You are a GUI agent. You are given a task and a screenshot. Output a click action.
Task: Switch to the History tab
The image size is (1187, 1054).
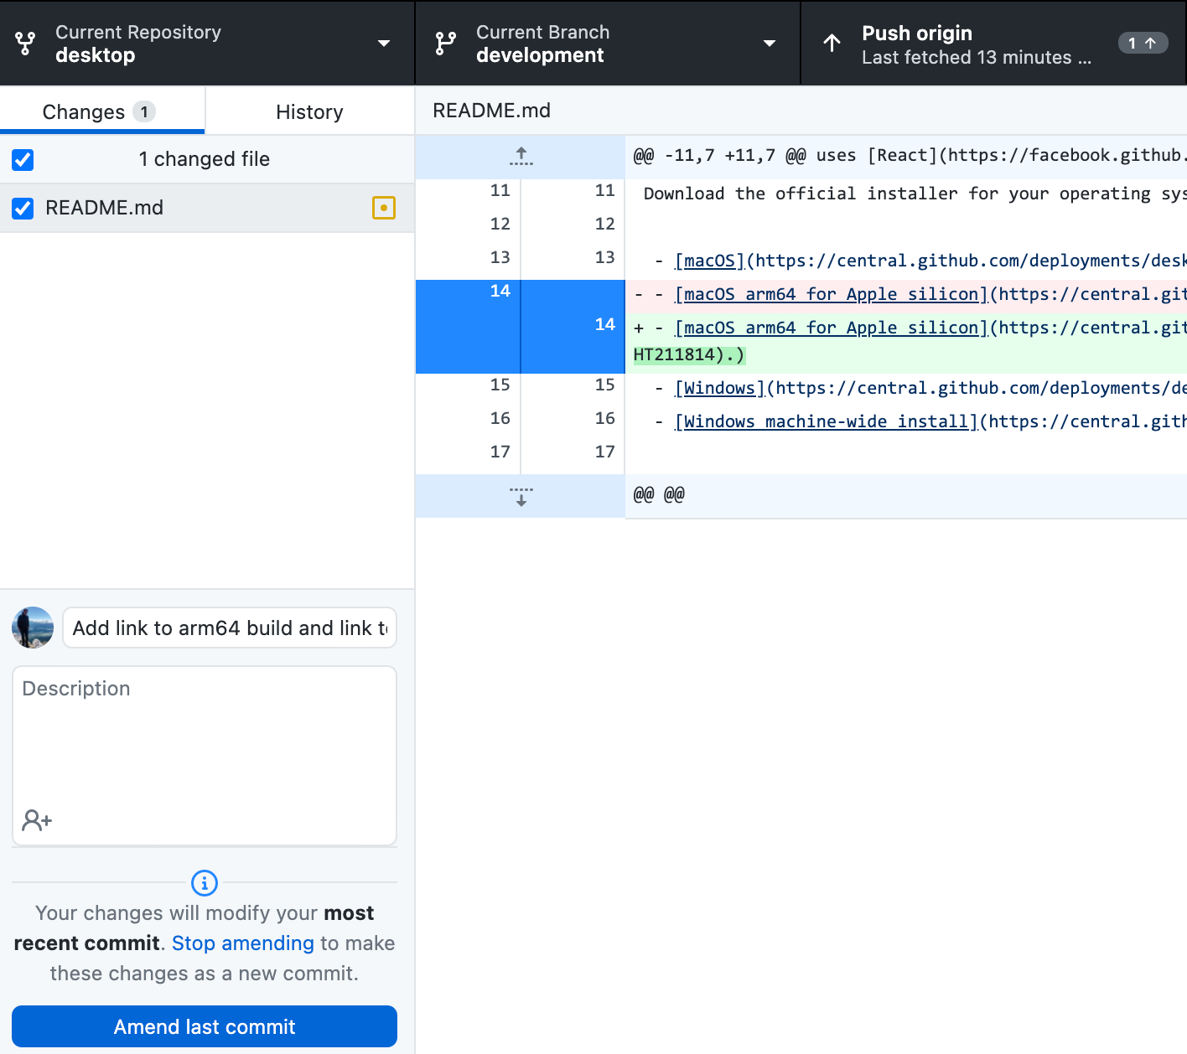pyautogui.click(x=309, y=111)
